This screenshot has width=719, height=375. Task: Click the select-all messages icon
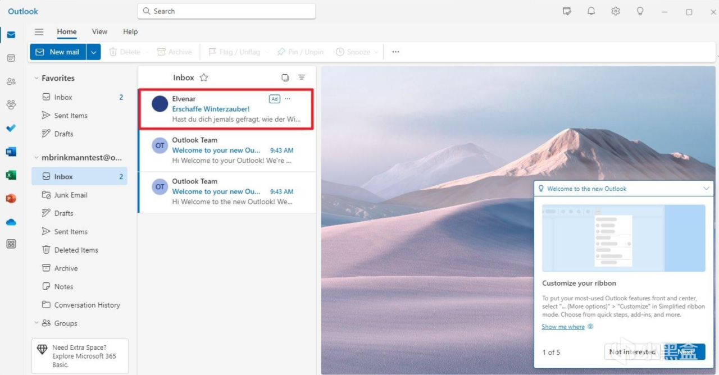(285, 77)
